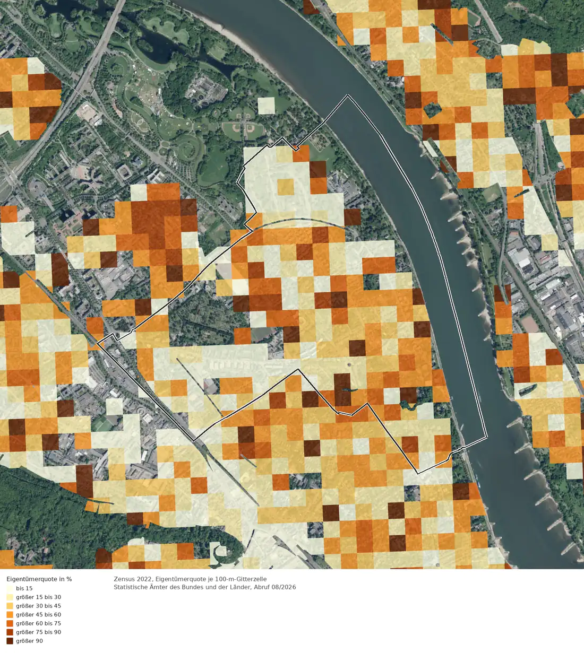Click the 'größer 30 bis 45' legend swatch
584x653 pixels.
coord(10,606)
